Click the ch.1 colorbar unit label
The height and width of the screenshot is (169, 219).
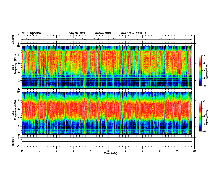pos(208,72)
